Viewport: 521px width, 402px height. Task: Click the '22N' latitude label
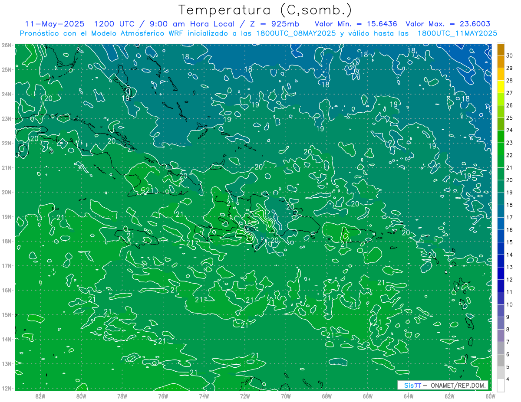tap(7, 143)
